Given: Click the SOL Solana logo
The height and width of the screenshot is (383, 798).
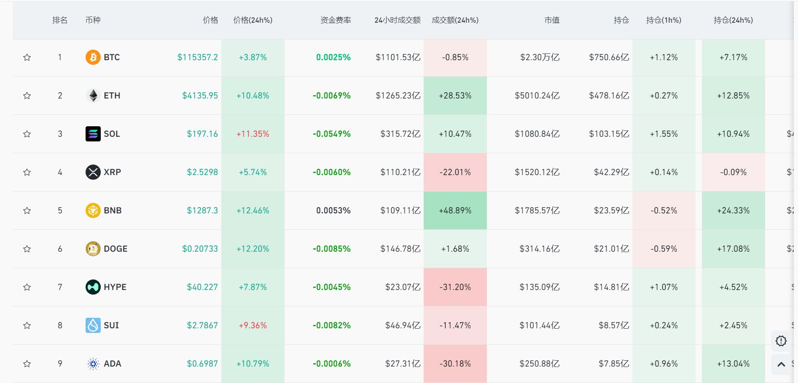Looking at the screenshot, I should [92, 134].
